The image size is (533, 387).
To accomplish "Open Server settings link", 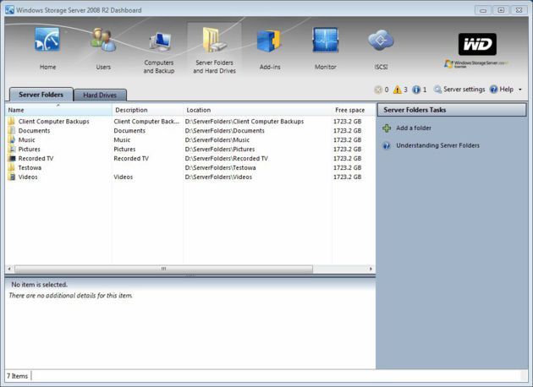I will coord(464,90).
